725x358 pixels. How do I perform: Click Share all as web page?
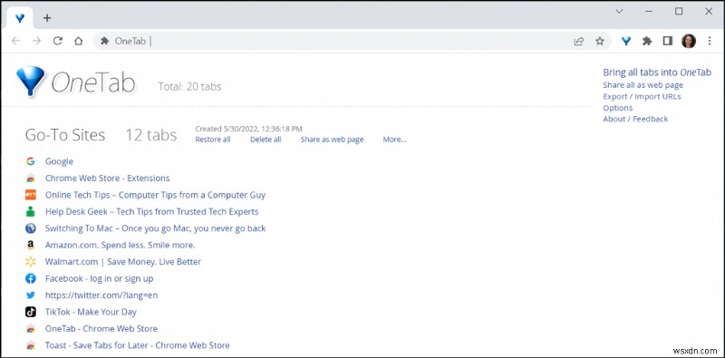(x=643, y=85)
